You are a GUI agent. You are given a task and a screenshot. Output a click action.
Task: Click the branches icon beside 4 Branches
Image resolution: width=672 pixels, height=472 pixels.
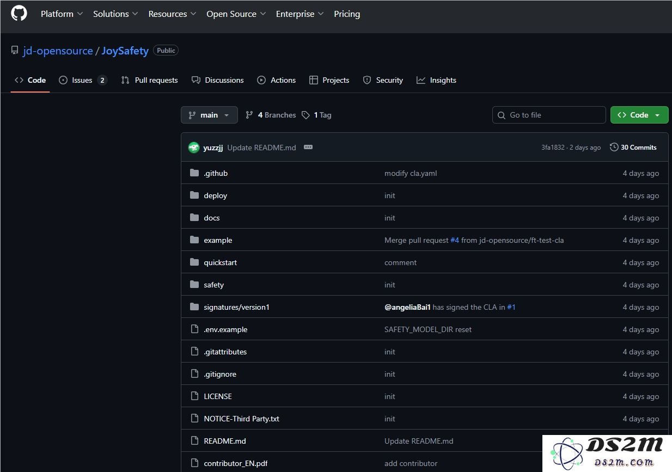coord(249,115)
